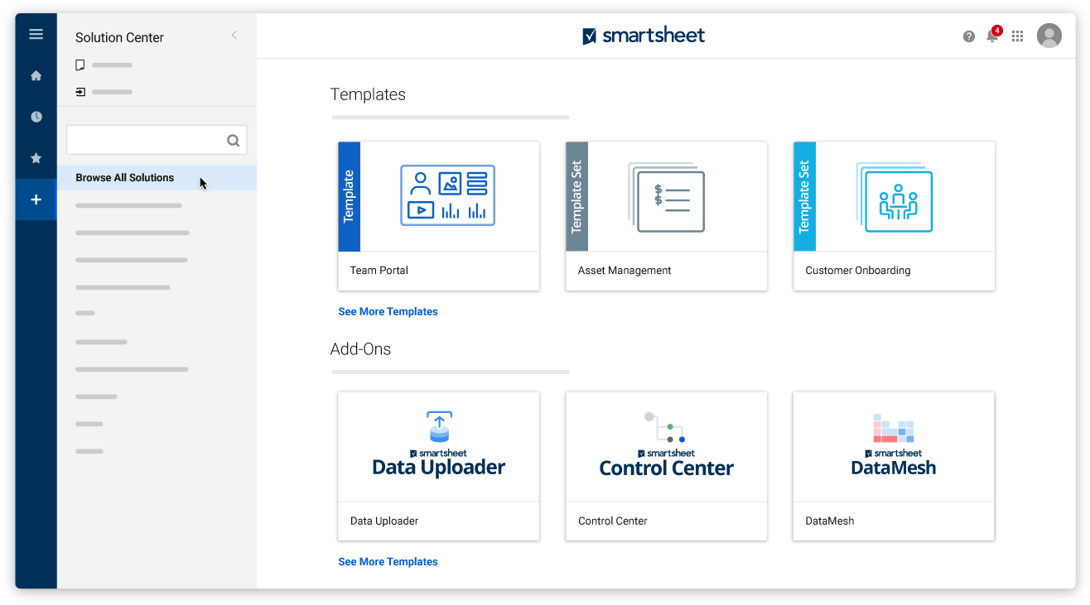Click the Team Portal label
Screen dimensions: 1090x605
pos(379,271)
